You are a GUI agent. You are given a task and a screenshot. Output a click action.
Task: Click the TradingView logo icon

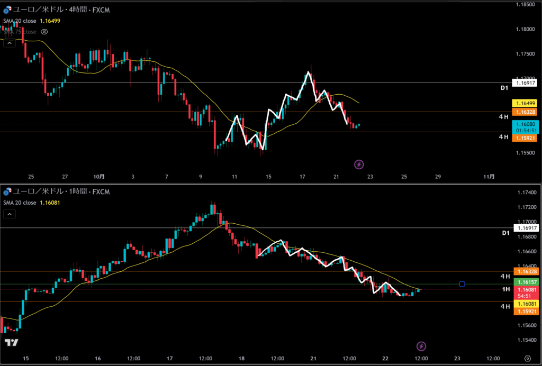(x=12, y=343)
